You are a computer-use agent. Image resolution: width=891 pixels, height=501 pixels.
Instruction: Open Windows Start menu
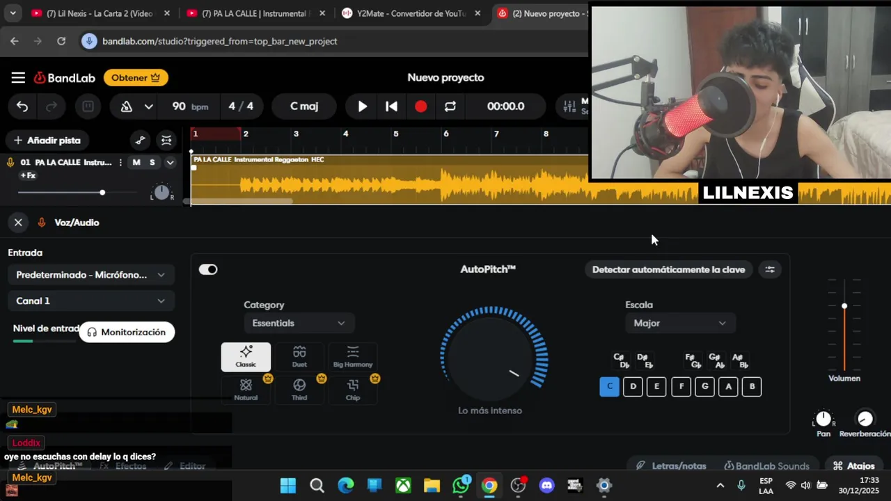(x=287, y=486)
